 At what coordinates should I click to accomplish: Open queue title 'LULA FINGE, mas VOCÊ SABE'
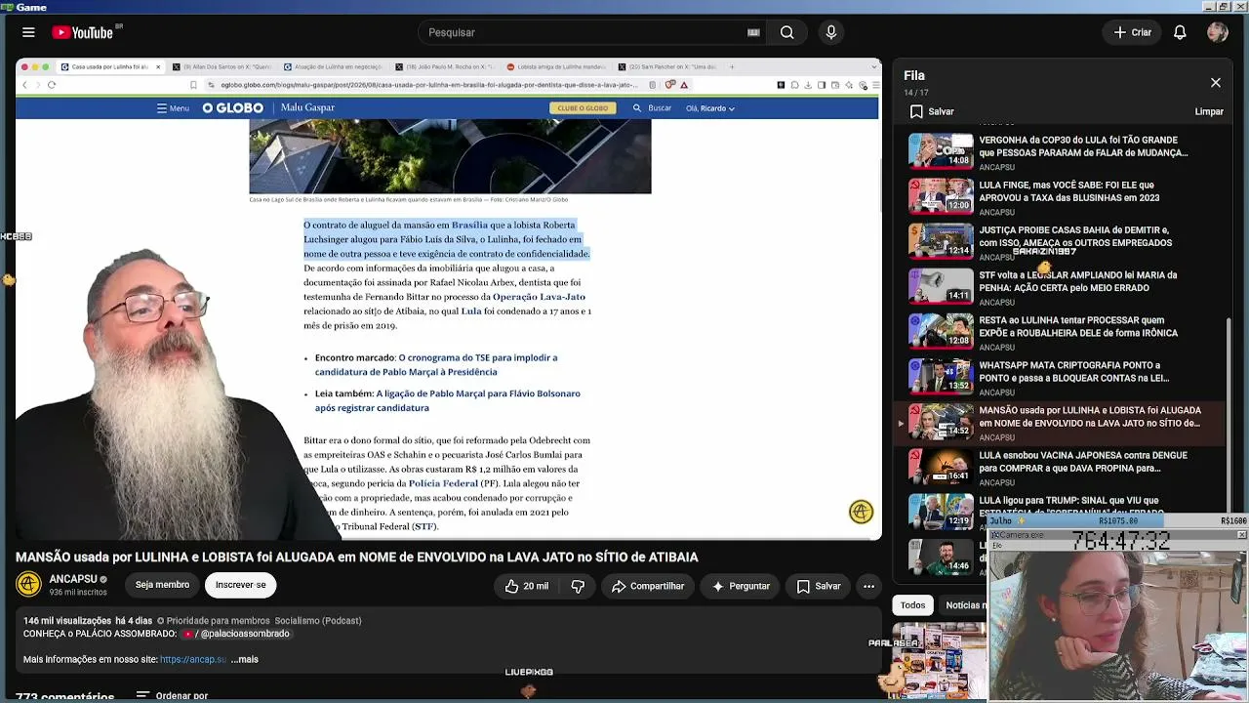pyautogui.click(x=1069, y=191)
